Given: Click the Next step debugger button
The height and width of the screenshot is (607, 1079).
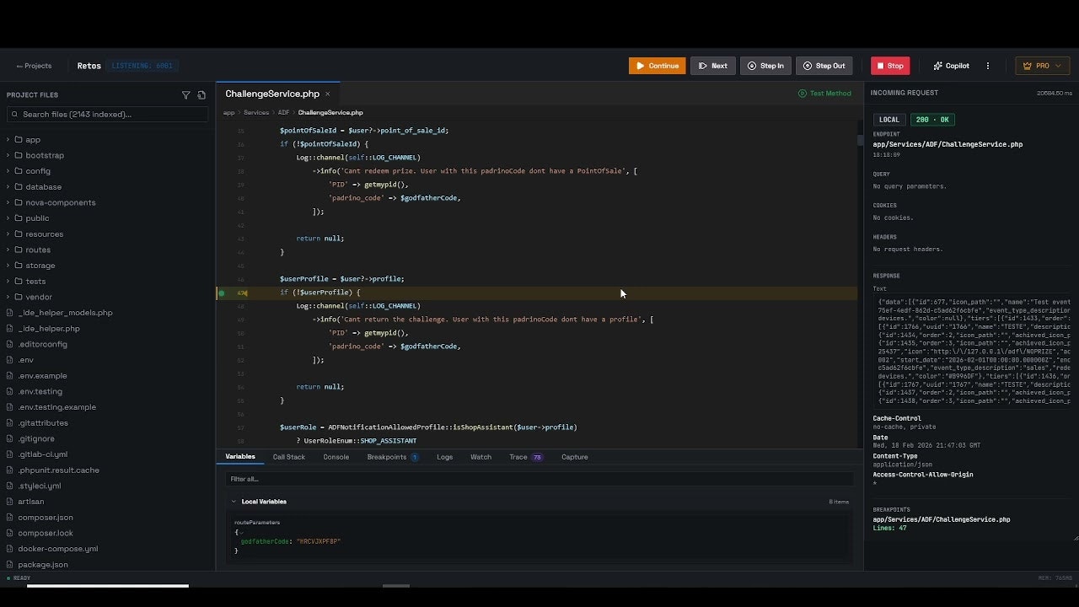Looking at the screenshot, I should click(x=712, y=66).
